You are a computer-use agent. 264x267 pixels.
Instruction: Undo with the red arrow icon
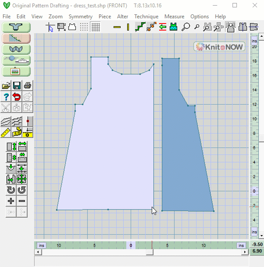[17, 96]
